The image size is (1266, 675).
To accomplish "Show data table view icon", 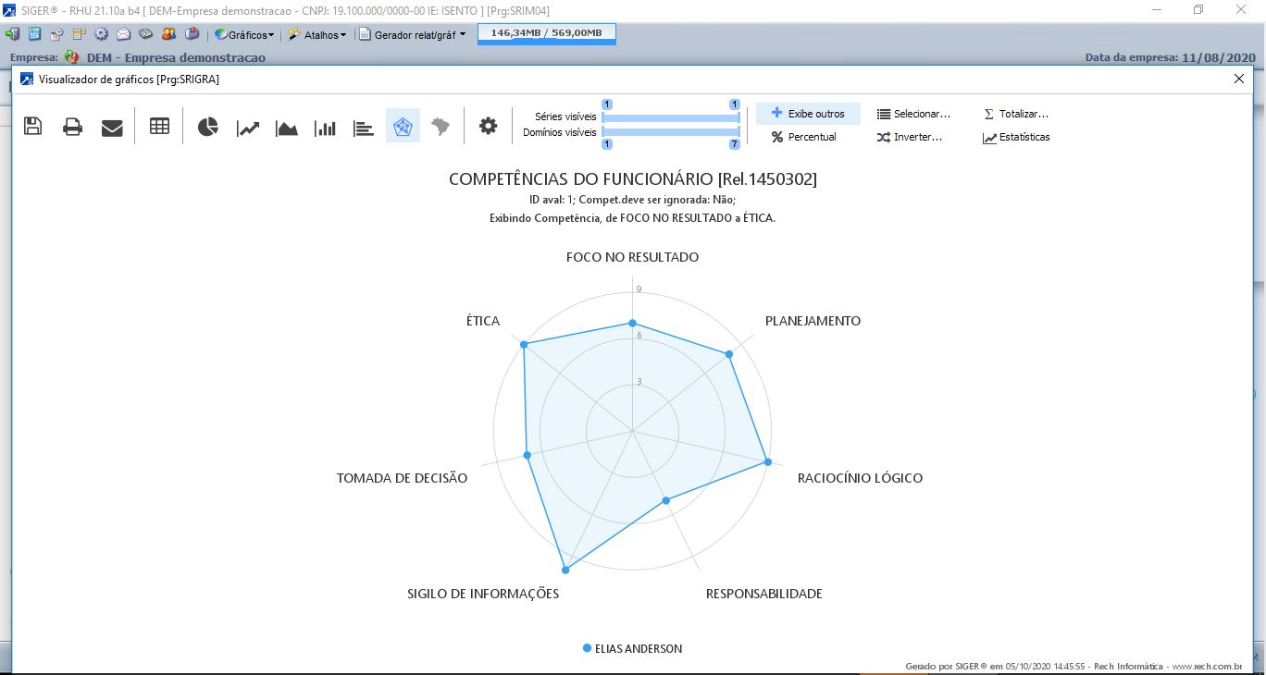I will tap(159, 127).
